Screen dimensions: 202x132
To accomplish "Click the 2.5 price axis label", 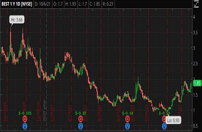I will pos(195,64).
